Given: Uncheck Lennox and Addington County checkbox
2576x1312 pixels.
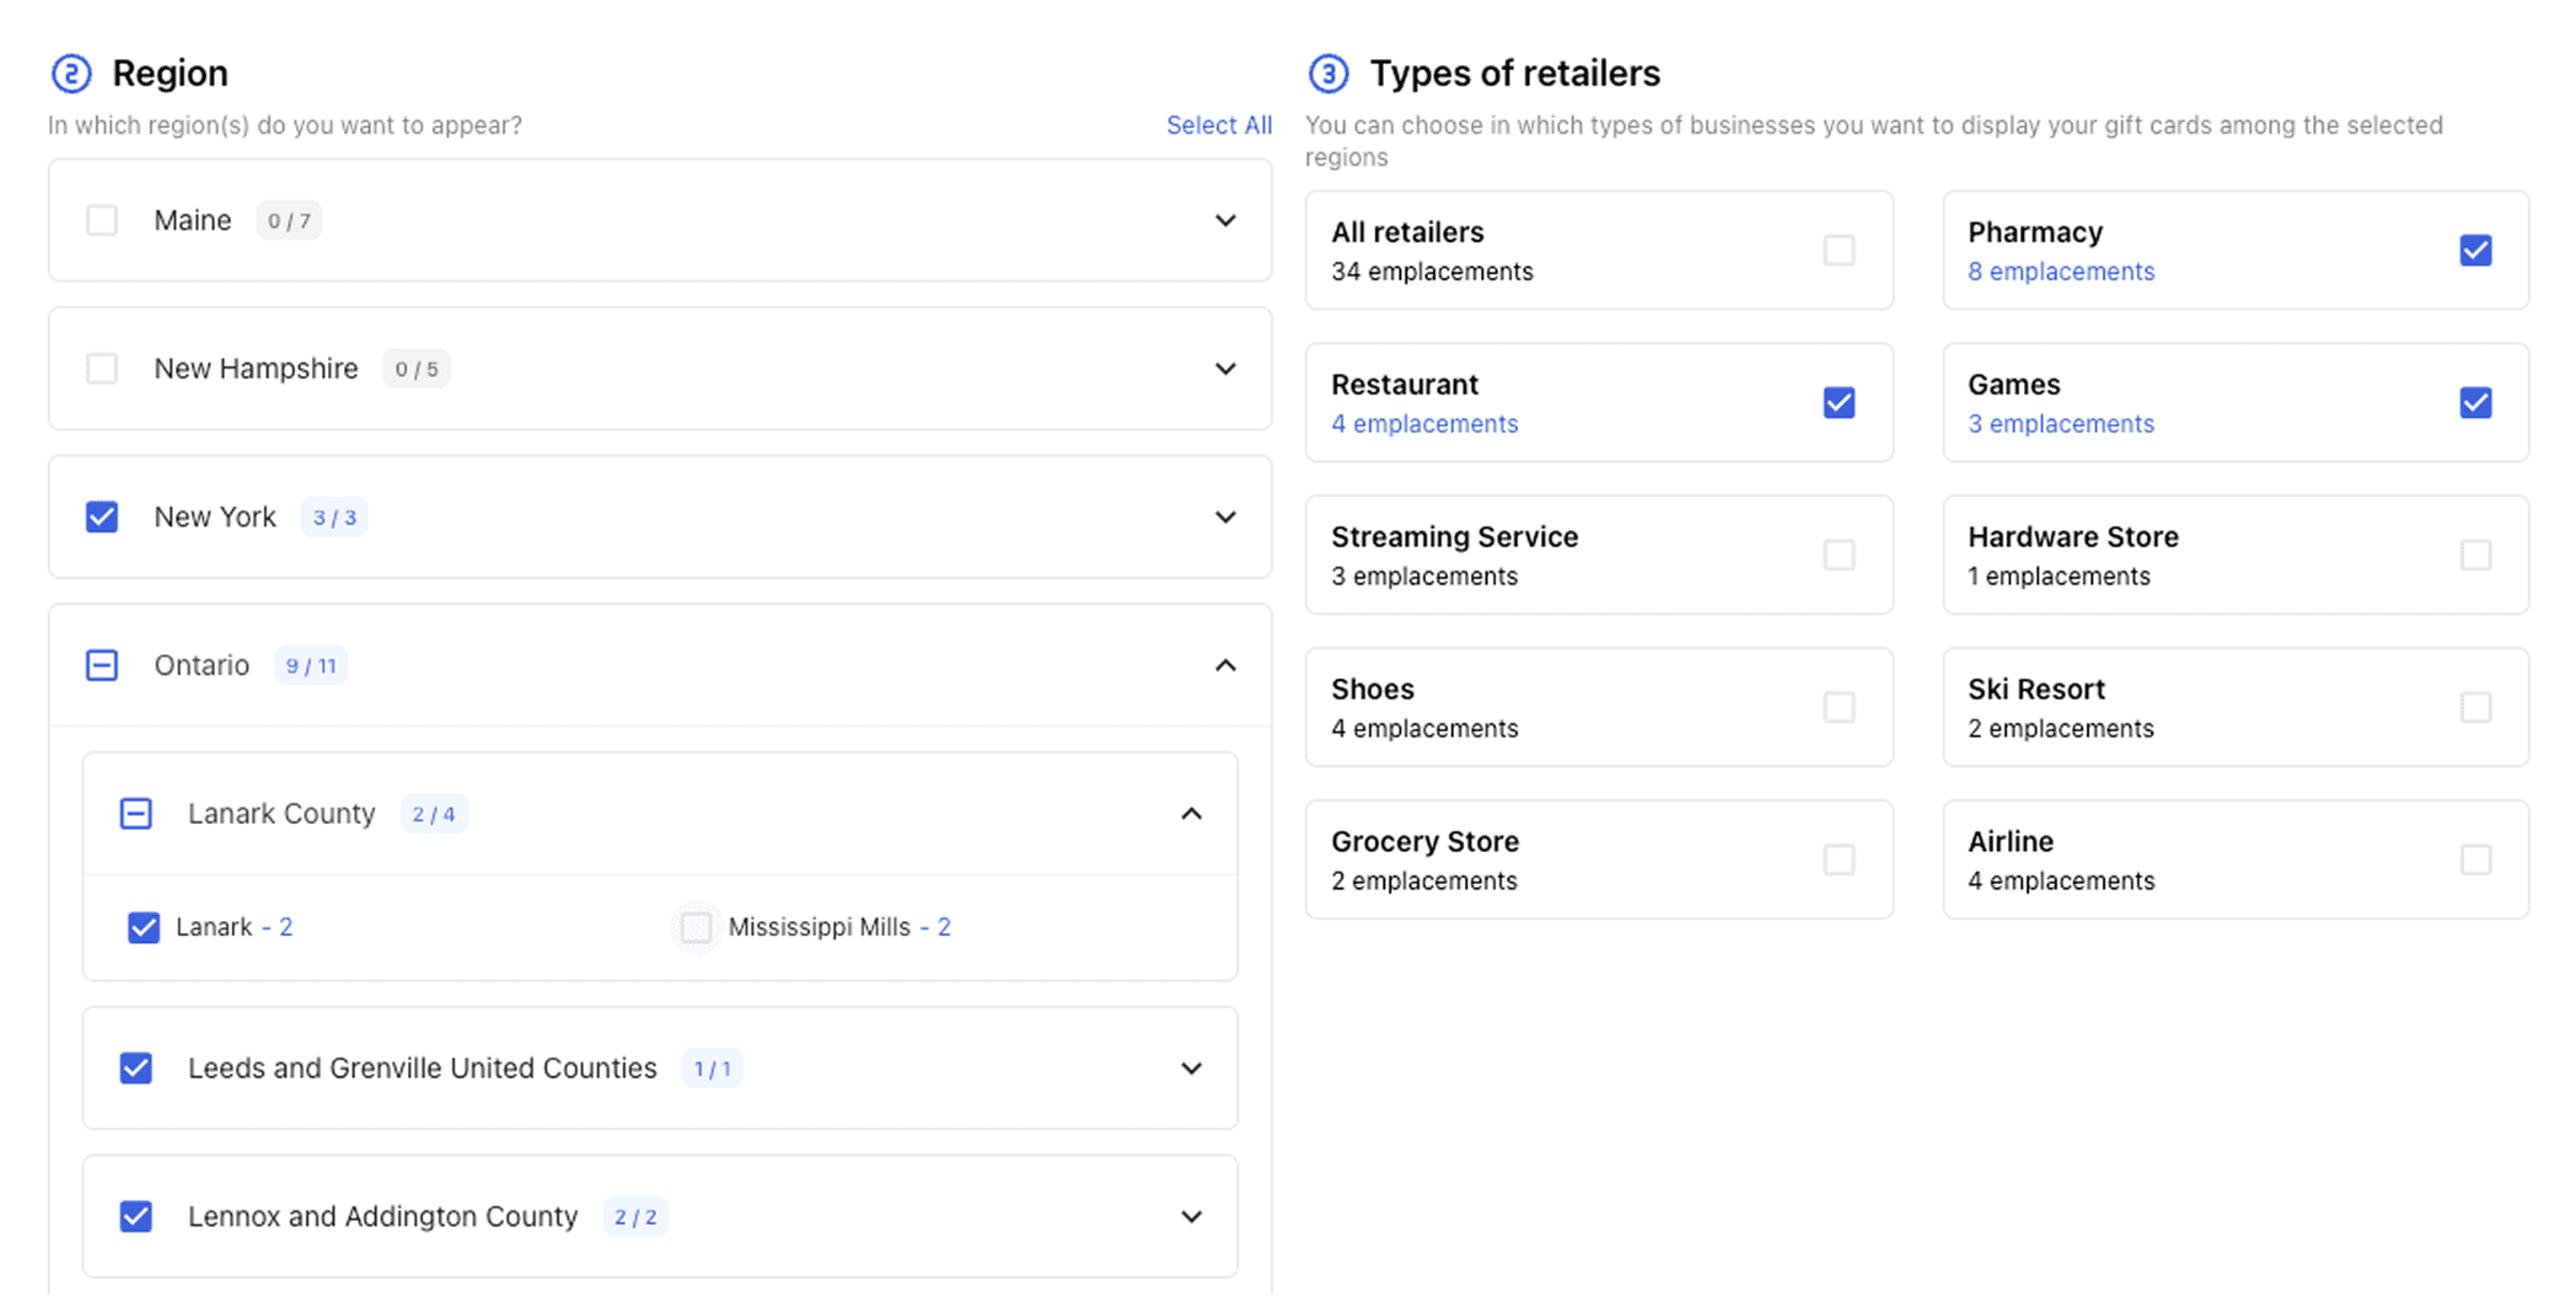Looking at the screenshot, I should click(136, 1216).
